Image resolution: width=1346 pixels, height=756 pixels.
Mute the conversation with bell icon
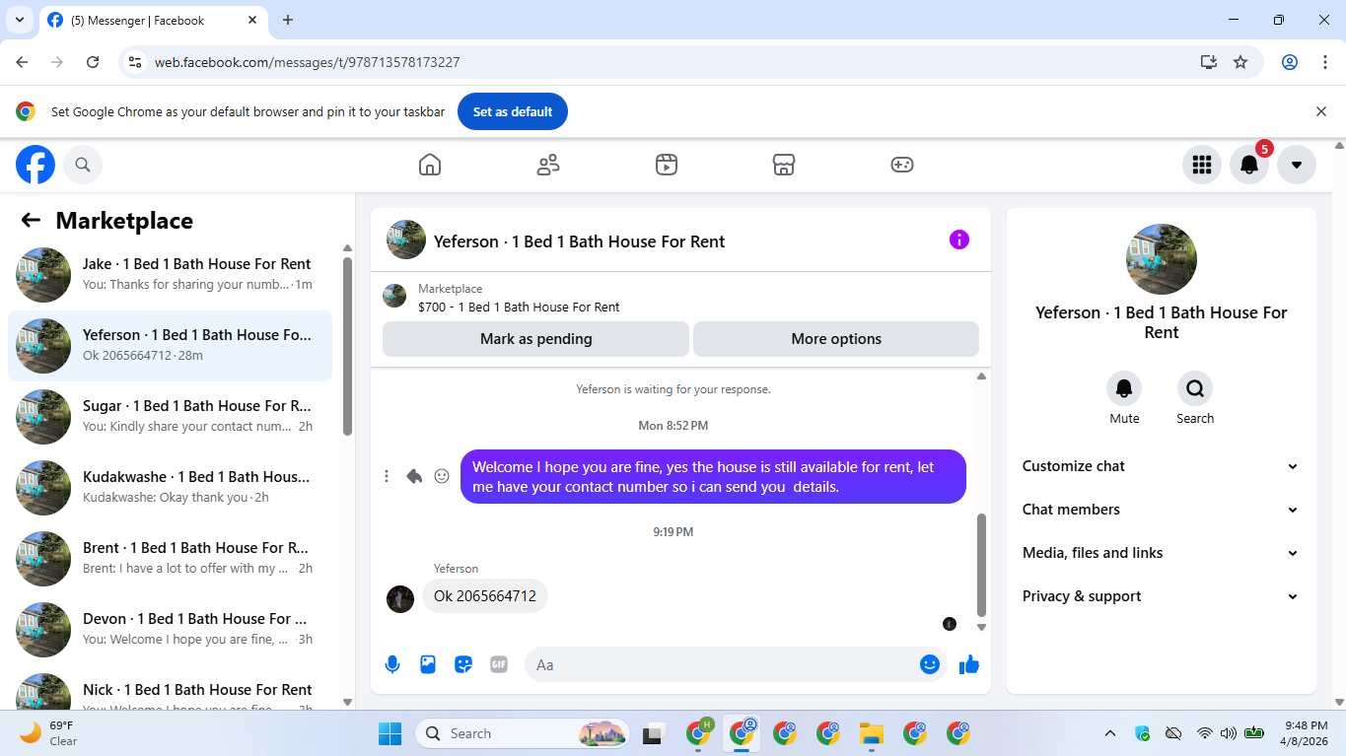(x=1124, y=388)
